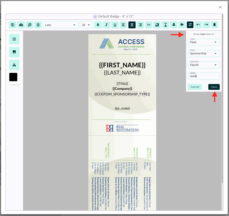
Task: Select the {{Title}} text item
Action: 122,83
